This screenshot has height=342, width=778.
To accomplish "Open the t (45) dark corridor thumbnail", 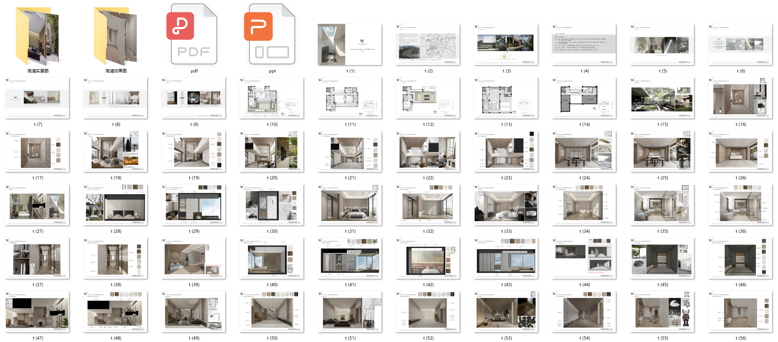I will click(662, 259).
